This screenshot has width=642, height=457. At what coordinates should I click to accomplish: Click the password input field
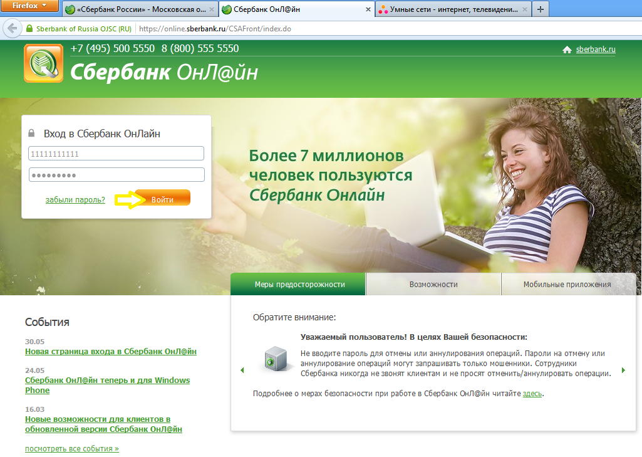(x=116, y=175)
